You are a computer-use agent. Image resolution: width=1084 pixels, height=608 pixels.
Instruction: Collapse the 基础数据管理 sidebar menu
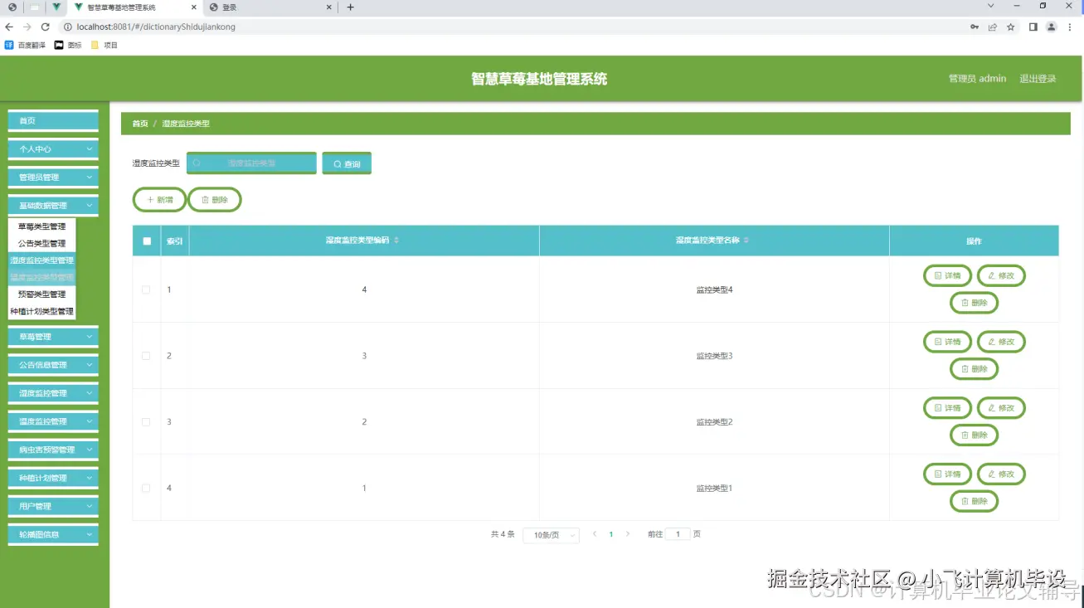tap(53, 206)
